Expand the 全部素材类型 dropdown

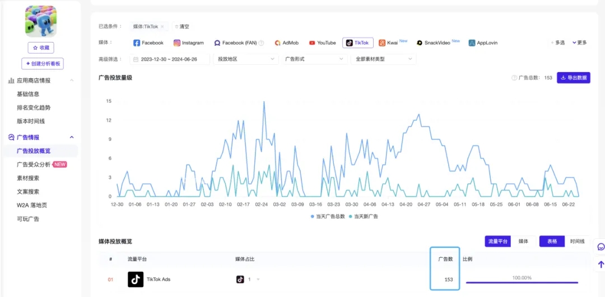pyautogui.click(x=383, y=59)
